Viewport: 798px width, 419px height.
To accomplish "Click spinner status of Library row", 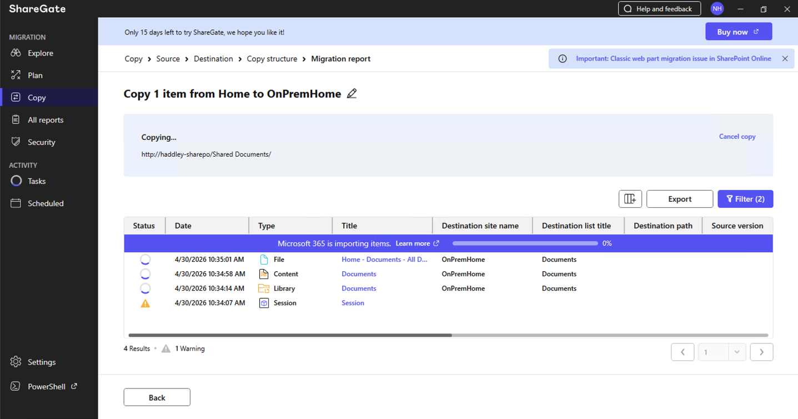I will click(145, 288).
